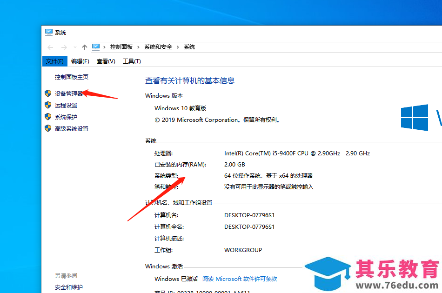The image size is (442, 293).
Task: Select the Intel(R) Core i5-9400F processor value
Action: point(297,153)
